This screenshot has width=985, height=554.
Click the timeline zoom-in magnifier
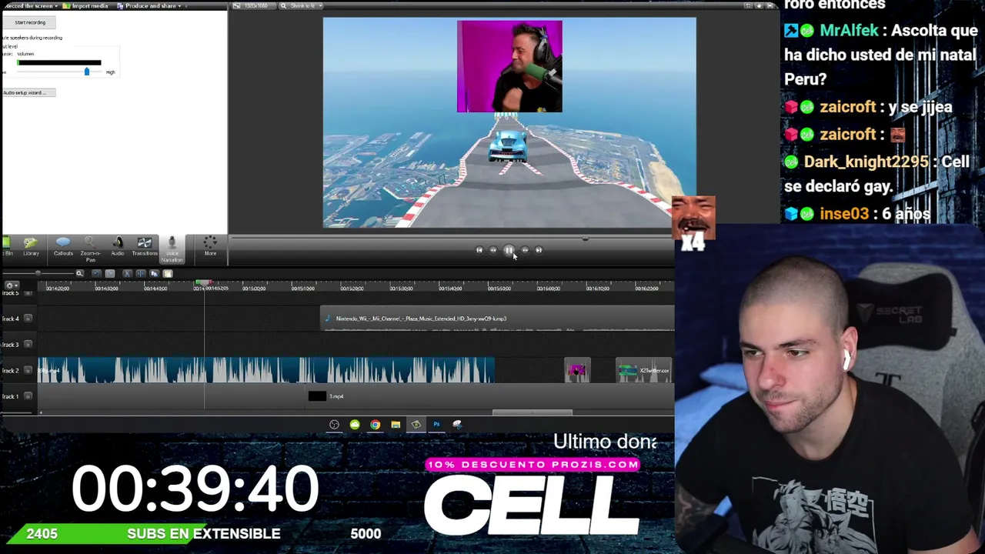(x=79, y=273)
